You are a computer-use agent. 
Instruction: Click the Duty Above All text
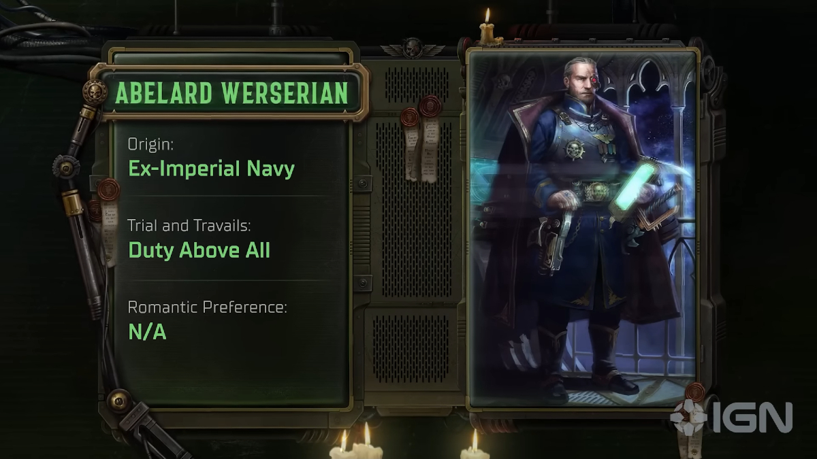tap(199, 250)
